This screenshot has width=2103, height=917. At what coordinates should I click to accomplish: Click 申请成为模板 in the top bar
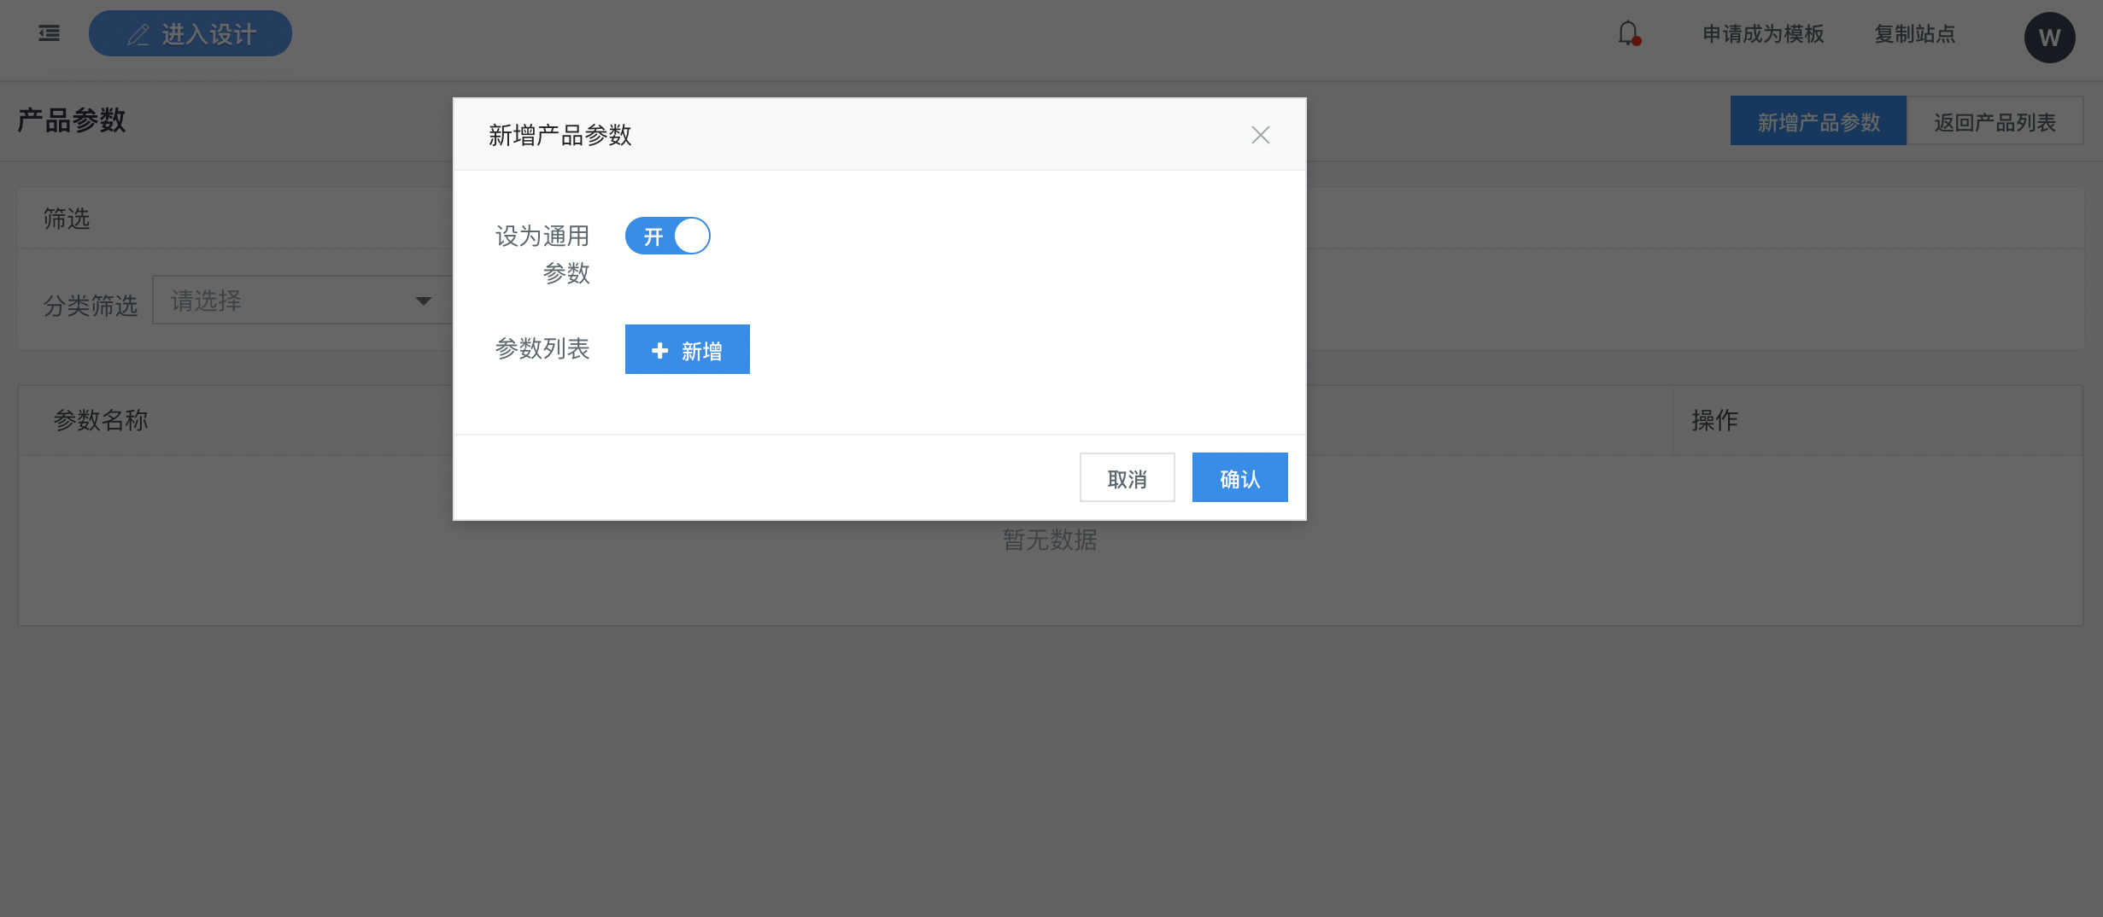click(1763, 34)
